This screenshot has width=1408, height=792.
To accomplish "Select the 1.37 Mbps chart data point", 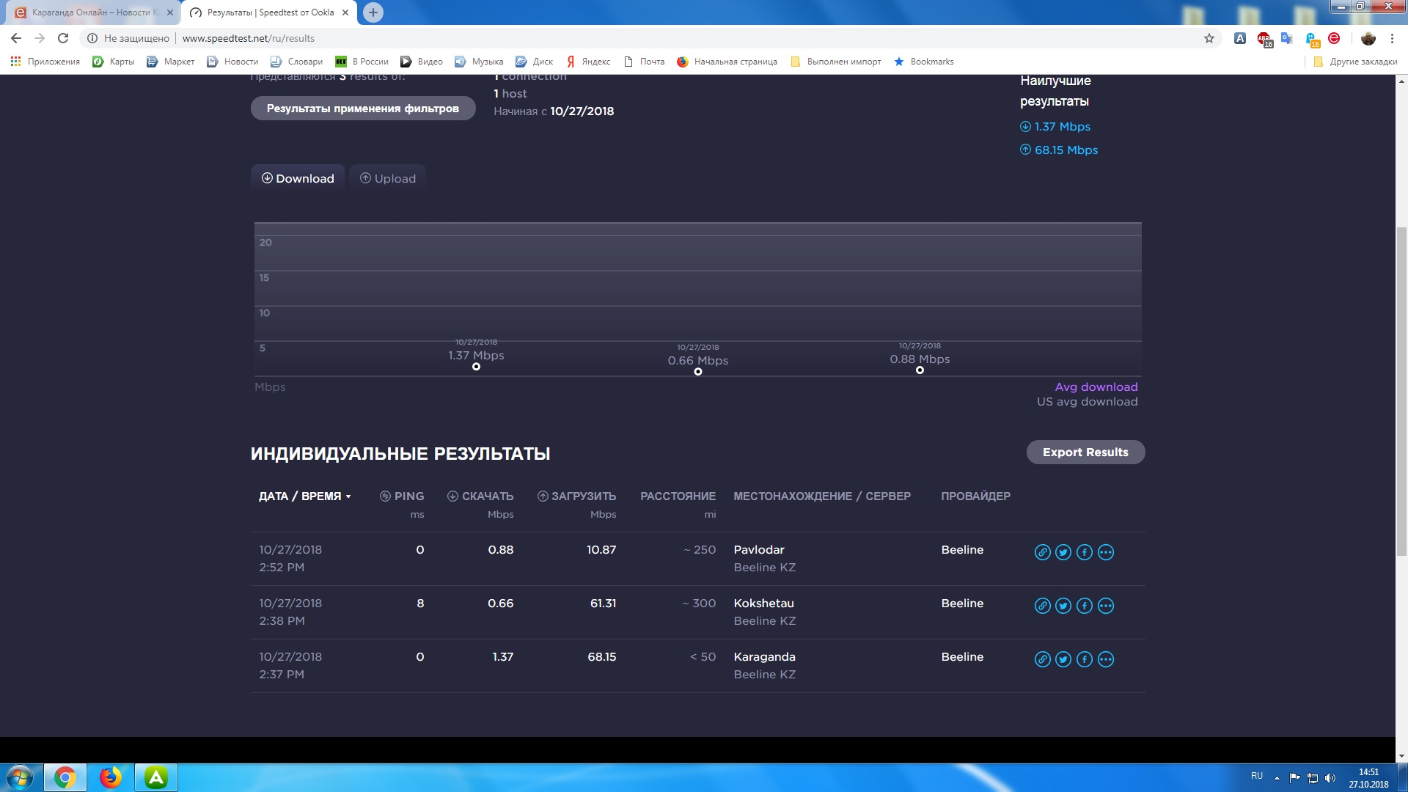I will point(477,367).
